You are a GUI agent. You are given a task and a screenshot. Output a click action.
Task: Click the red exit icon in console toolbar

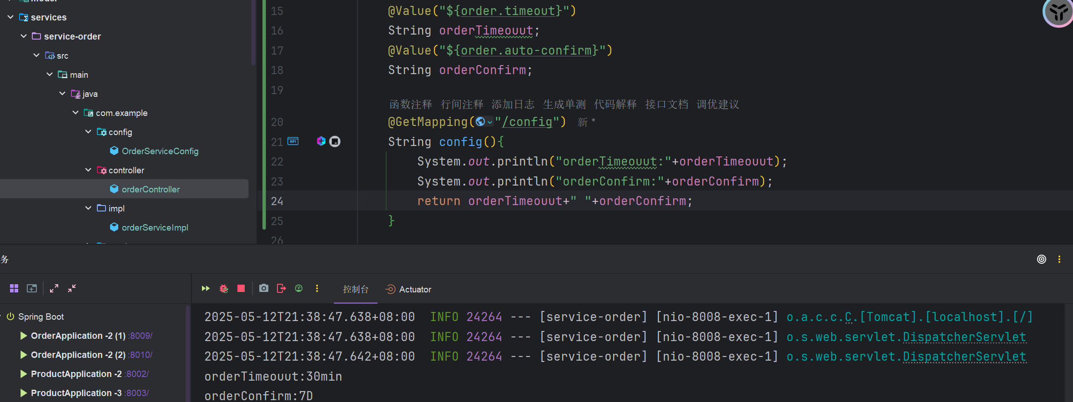tap(281, 289)
